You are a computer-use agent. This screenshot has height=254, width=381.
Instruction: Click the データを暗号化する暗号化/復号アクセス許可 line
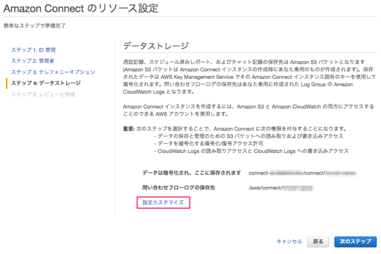click(209, 144)
